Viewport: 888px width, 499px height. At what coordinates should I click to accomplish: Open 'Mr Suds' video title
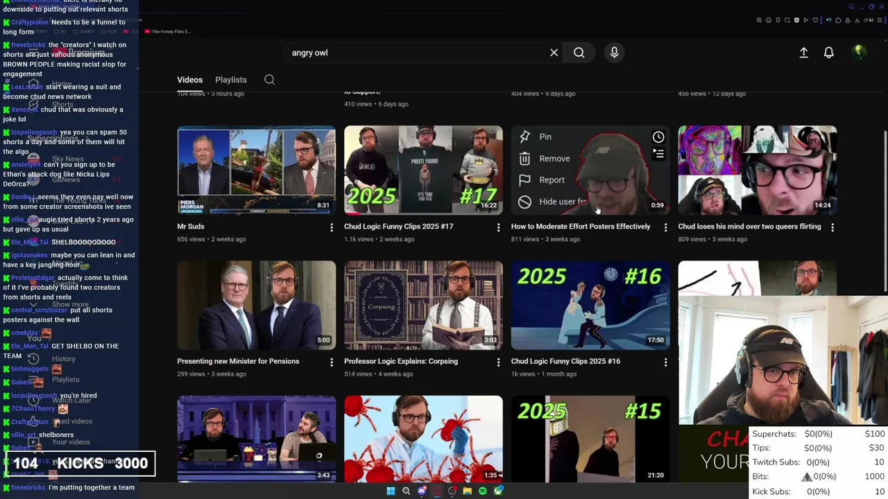point(191,227)
